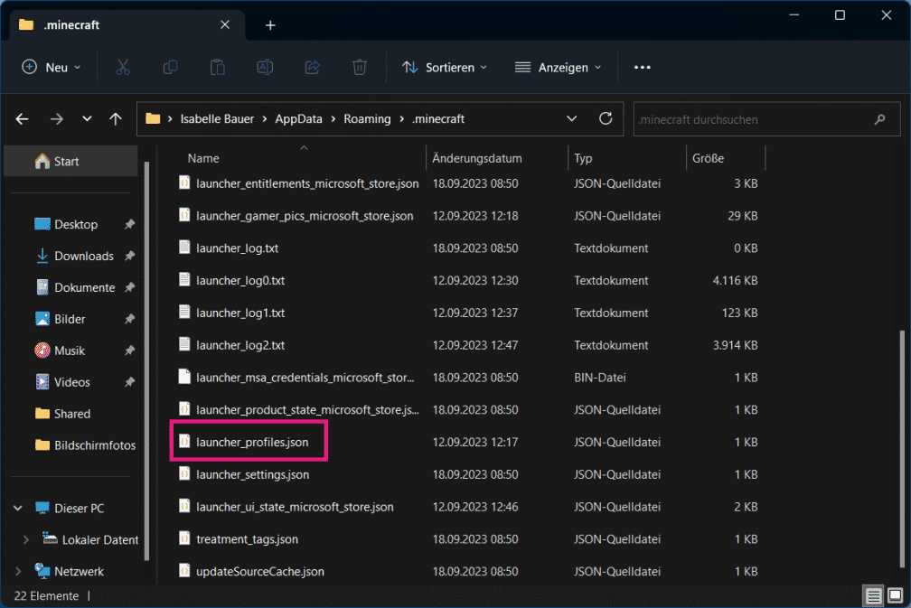Go up one folder level
The width and height of the screenshot is (911, 608).
(116, 119)
